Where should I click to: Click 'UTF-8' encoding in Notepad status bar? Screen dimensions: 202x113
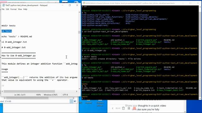pyautogui.click(x=65, y=95)
